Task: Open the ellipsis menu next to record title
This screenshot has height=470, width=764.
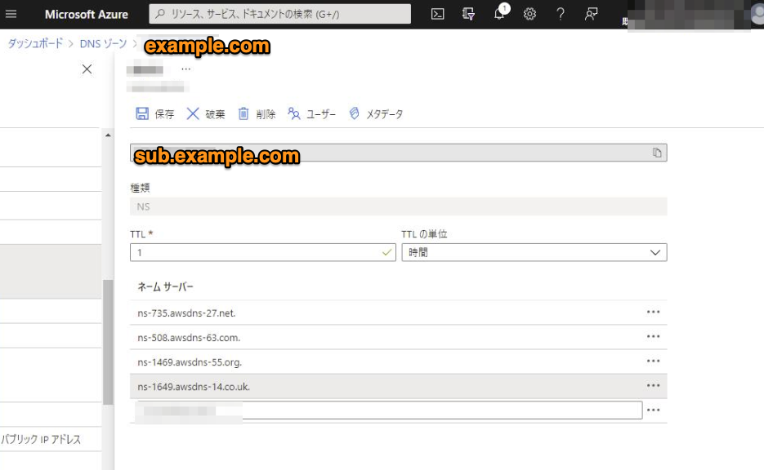Action: pos(185,69)
